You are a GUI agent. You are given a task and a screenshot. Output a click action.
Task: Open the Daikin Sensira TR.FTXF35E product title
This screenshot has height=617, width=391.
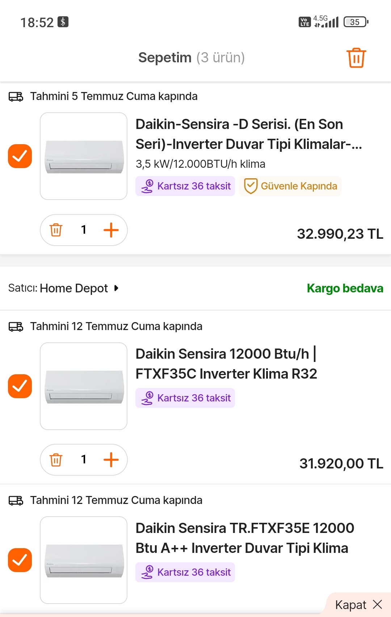click(245, 538)
